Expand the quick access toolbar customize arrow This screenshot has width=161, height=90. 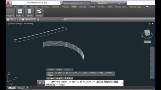65,19
